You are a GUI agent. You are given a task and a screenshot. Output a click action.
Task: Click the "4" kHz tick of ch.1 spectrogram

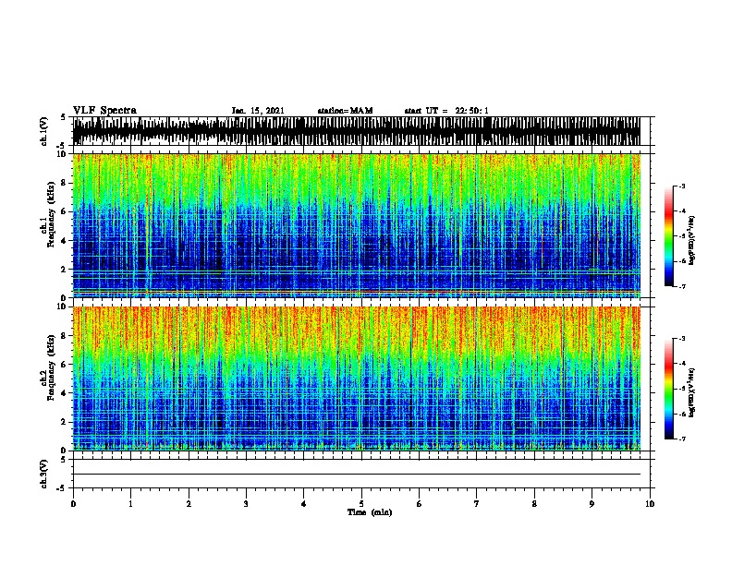64,241
